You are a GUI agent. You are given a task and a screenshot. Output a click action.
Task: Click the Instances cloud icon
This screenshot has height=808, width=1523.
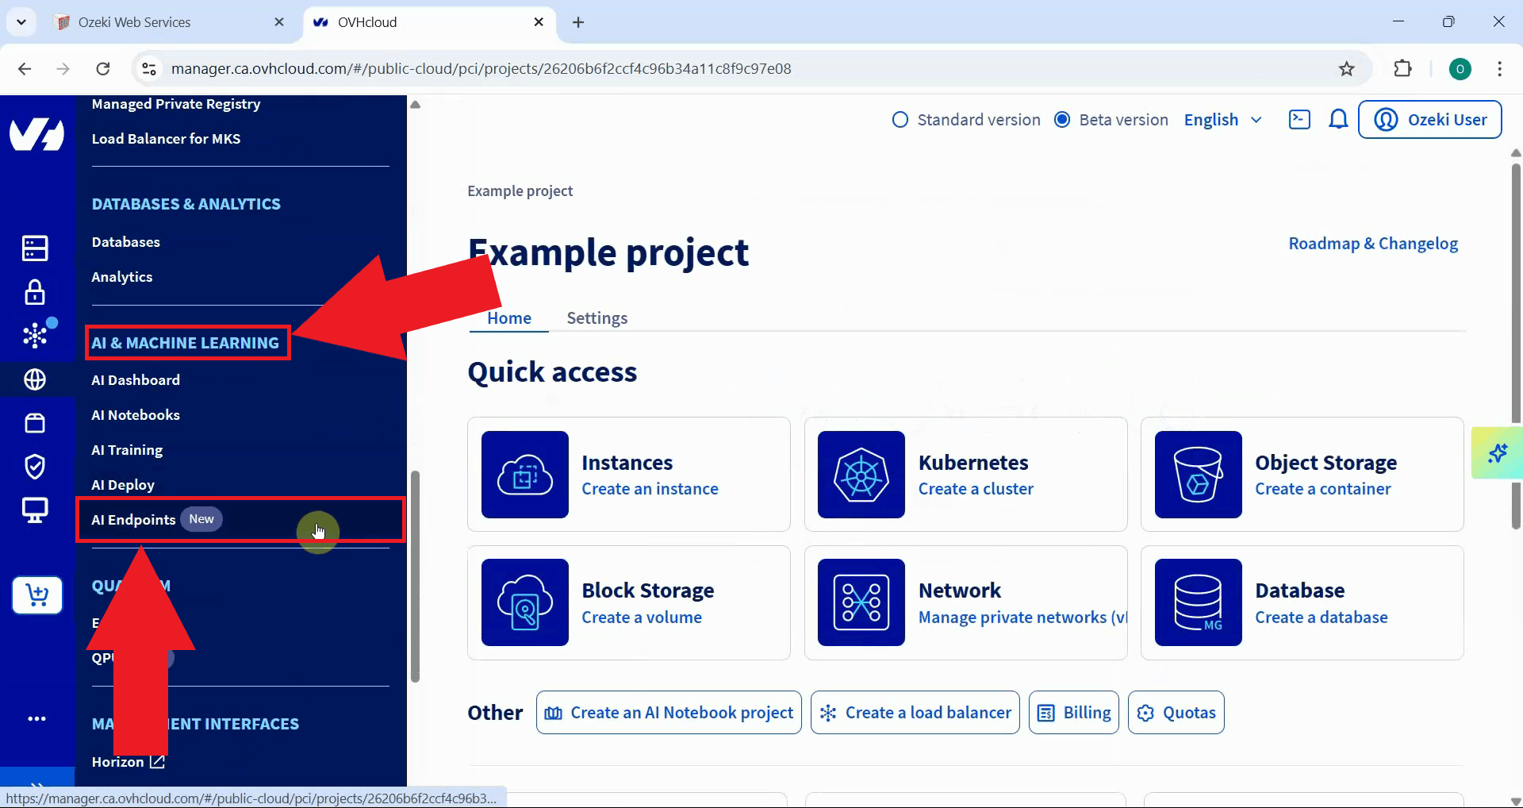pyautogui.click(x=524, y=475)
